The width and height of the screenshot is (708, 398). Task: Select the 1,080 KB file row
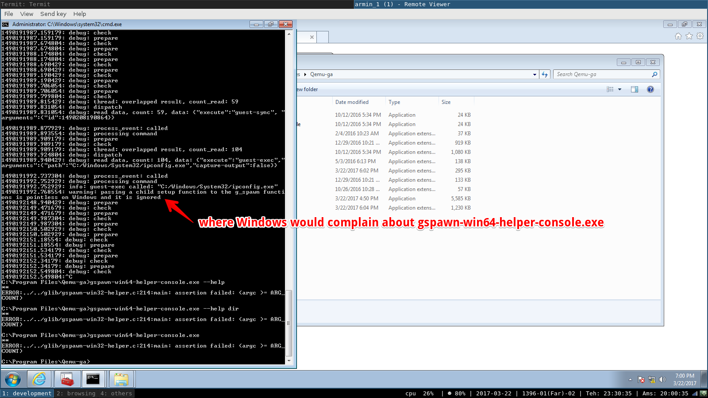point(384,152)
